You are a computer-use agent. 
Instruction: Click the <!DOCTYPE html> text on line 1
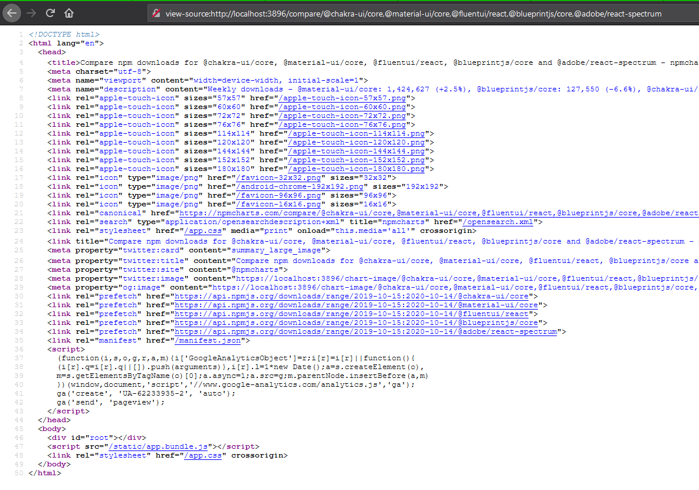pos(64,34)
